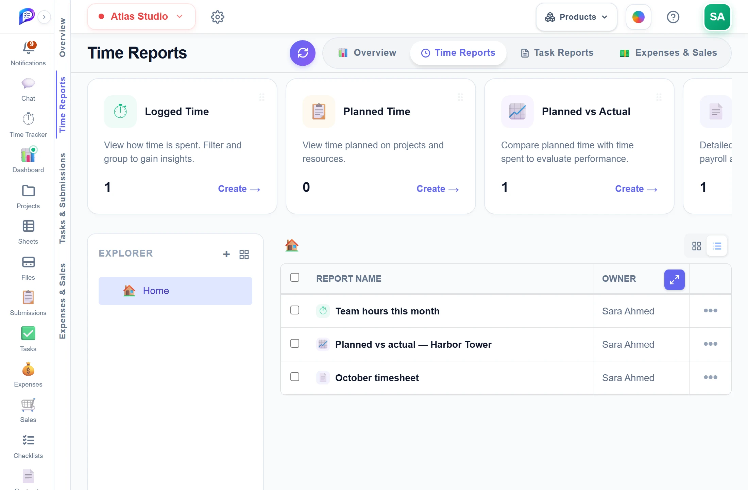Open Notifications bell in sidebar
748x490 pixels.
[28, 53]
